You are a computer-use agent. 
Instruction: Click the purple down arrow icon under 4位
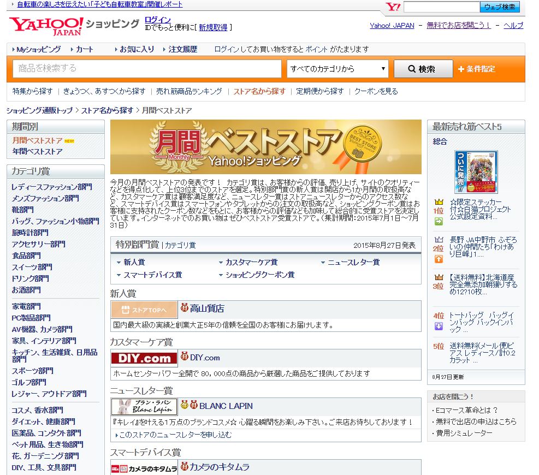point(439,326)
